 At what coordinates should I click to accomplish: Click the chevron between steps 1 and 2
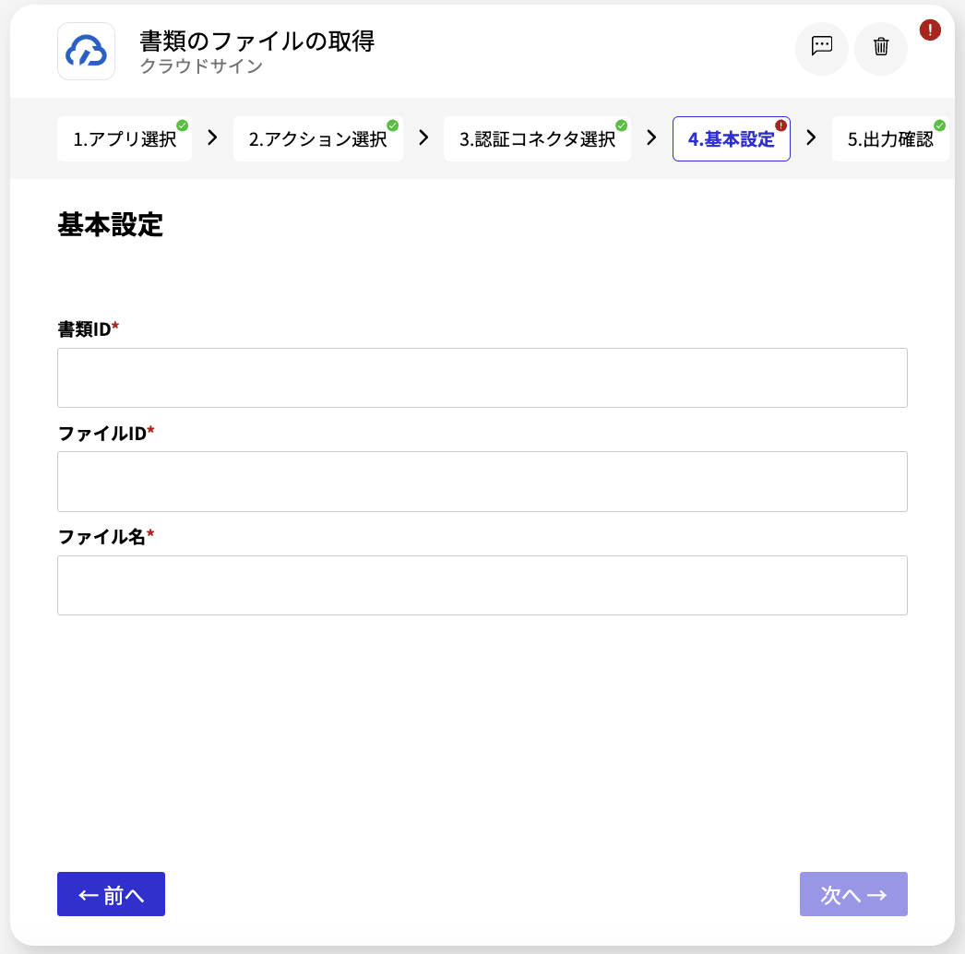(x=212, y=137)
